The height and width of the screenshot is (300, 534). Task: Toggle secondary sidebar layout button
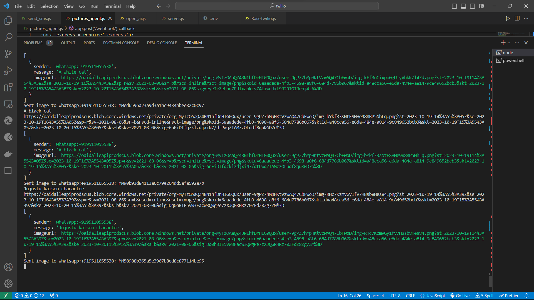click(x=473, y=6)
